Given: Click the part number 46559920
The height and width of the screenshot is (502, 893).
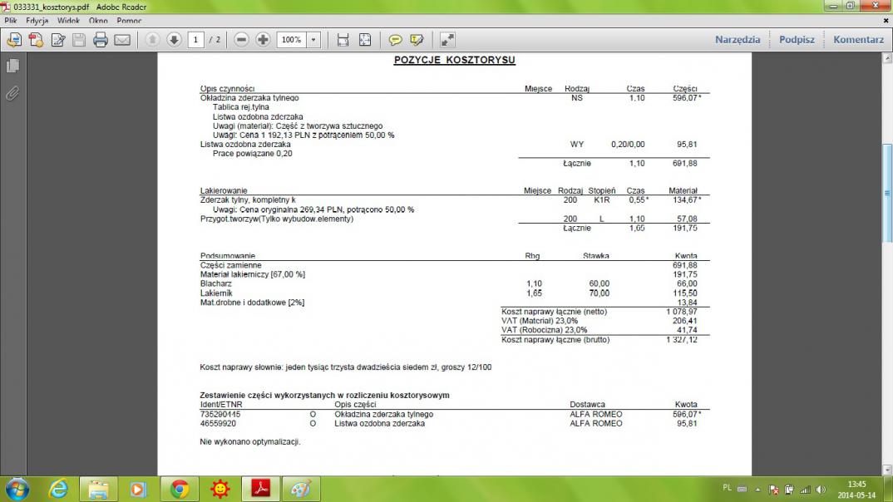Looking at the screenshot, I should (x=218, y=423).
